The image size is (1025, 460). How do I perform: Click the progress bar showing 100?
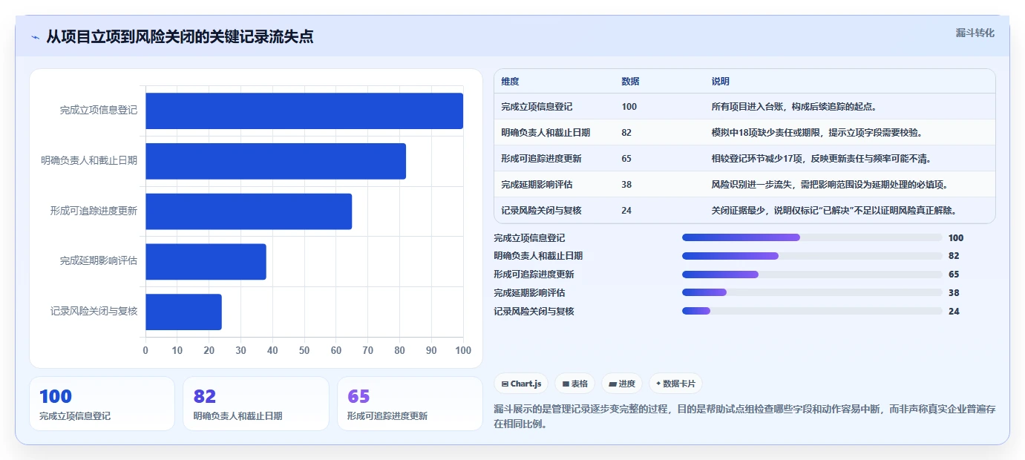(x=812, y=237)
